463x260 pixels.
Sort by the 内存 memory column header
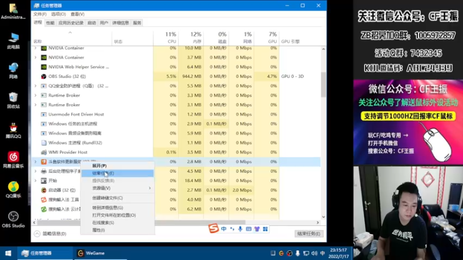tap(191, 38)
